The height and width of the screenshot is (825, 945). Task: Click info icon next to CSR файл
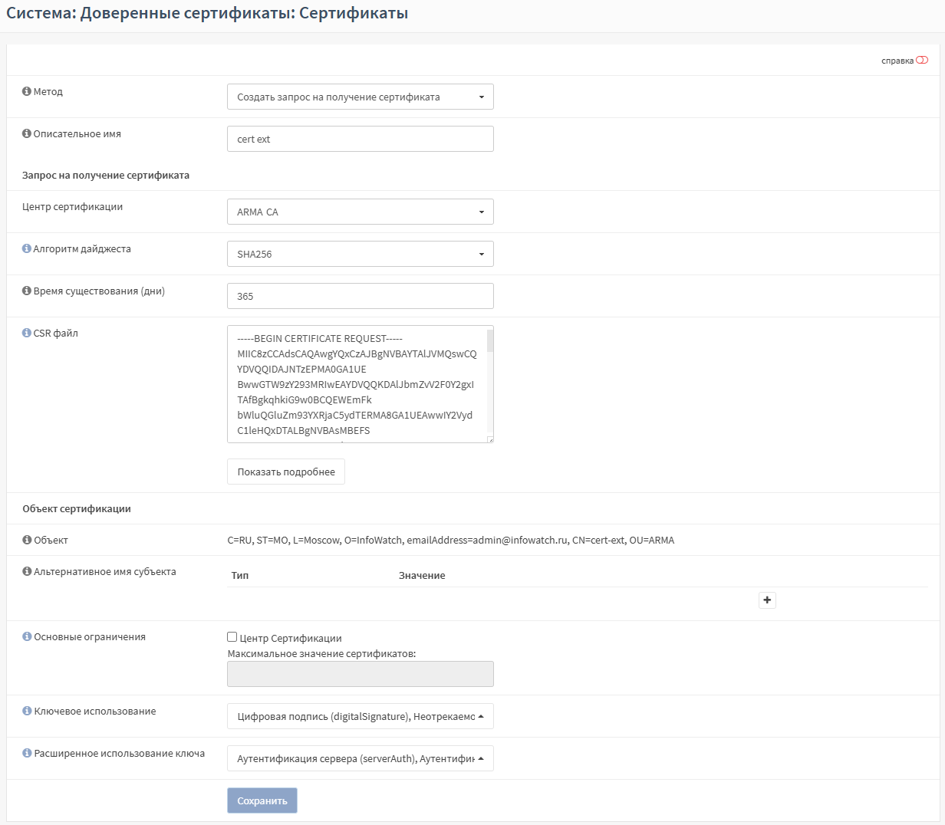(27, 334)
